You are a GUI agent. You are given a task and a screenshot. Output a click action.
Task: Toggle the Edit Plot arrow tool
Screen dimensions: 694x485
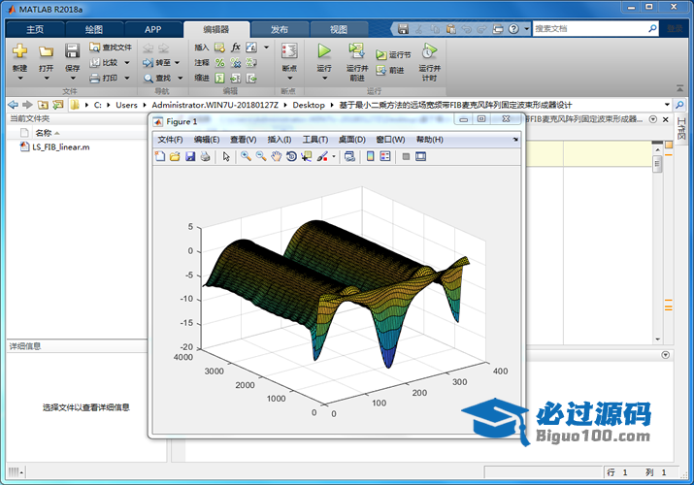226,156
